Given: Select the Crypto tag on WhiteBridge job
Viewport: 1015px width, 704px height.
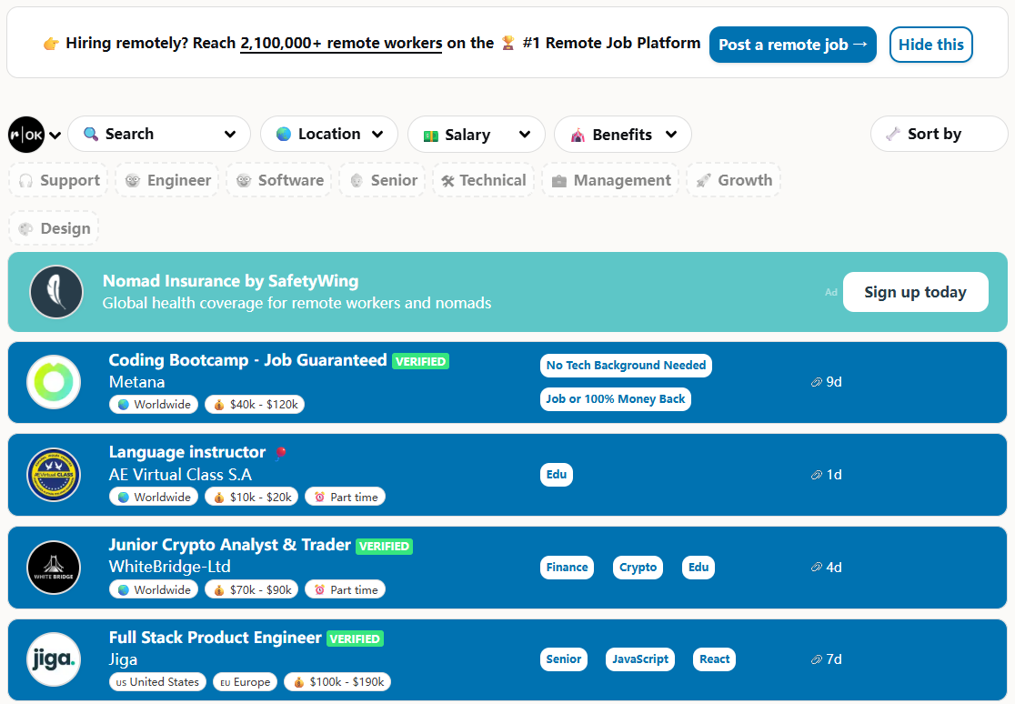Looking at the screenshot, I should [x=638, y=568].
